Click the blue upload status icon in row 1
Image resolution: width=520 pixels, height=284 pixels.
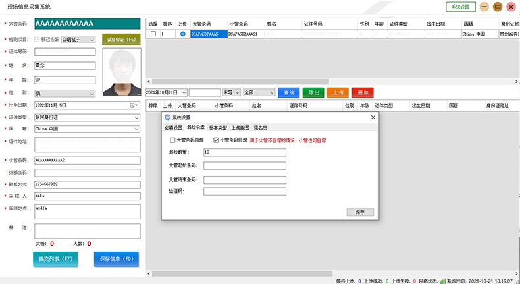click(182, 34)
